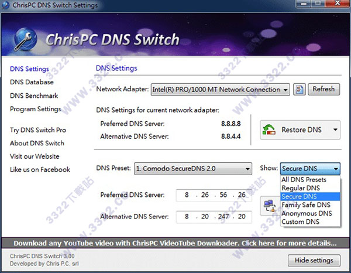Click the title bar application icon
Viewport: 351px width, 273px height.
5,5
